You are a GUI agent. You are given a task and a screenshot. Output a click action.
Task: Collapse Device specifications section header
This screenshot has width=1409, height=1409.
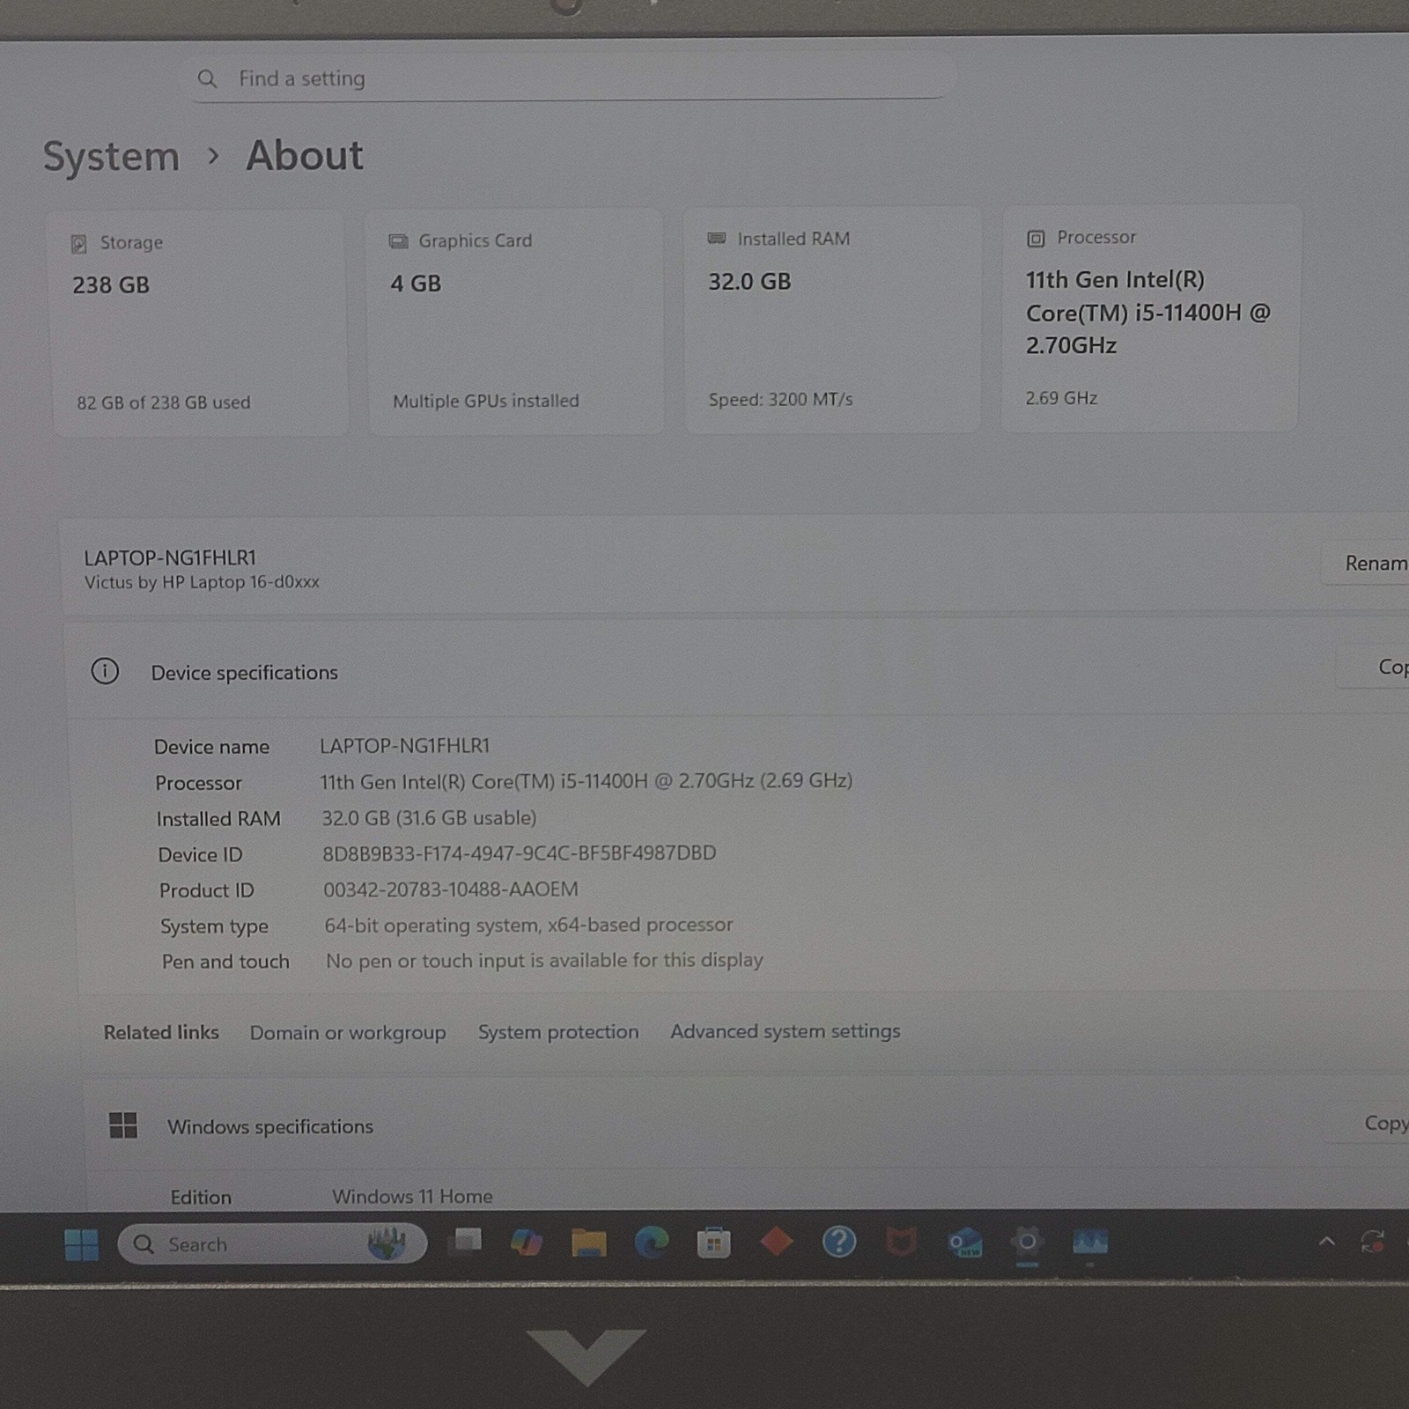click(738, 671)
